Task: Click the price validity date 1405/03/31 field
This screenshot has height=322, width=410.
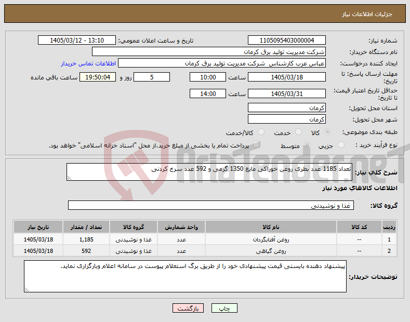Action: [286, 93]
